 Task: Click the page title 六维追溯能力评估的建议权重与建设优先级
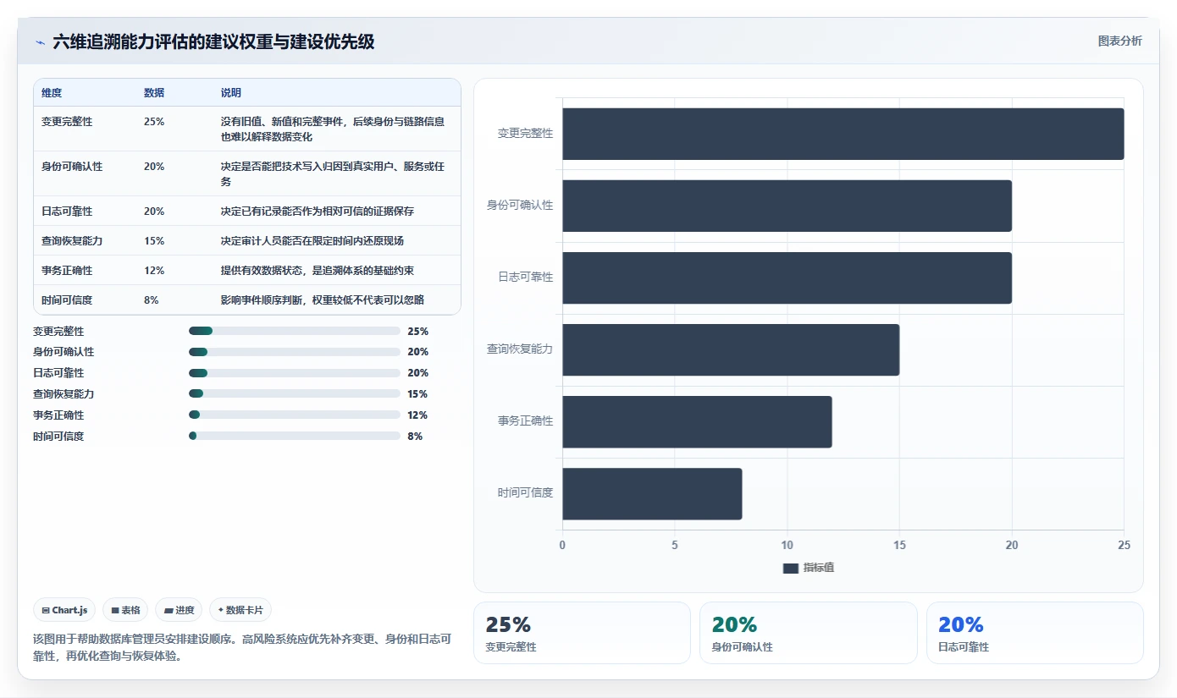tap(213, 42)
